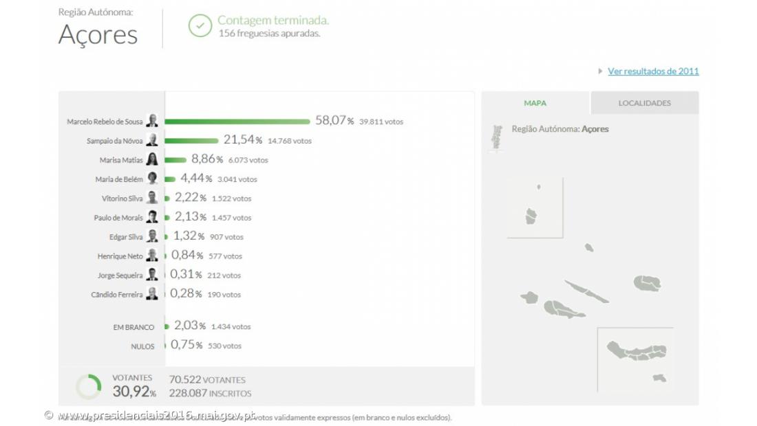Click Marcelo Rebelo de Sousa's green result bar

coord(237,122)
